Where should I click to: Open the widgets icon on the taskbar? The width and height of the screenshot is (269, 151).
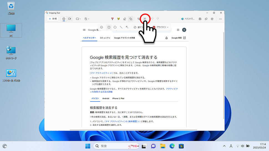coord(5,146)
